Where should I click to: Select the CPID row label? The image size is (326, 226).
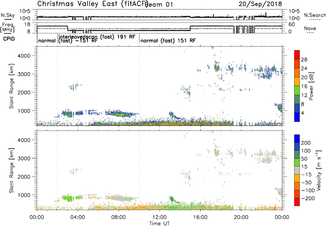pos(9,39)
